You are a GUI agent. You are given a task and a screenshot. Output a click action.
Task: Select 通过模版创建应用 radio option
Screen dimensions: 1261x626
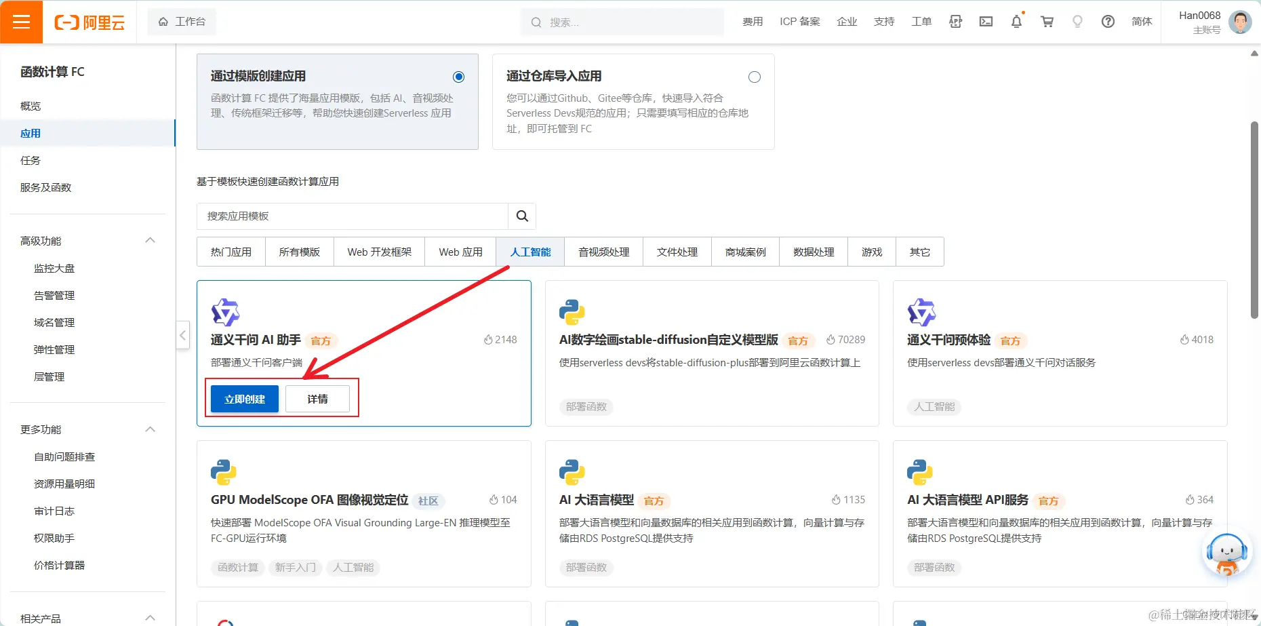458,77
